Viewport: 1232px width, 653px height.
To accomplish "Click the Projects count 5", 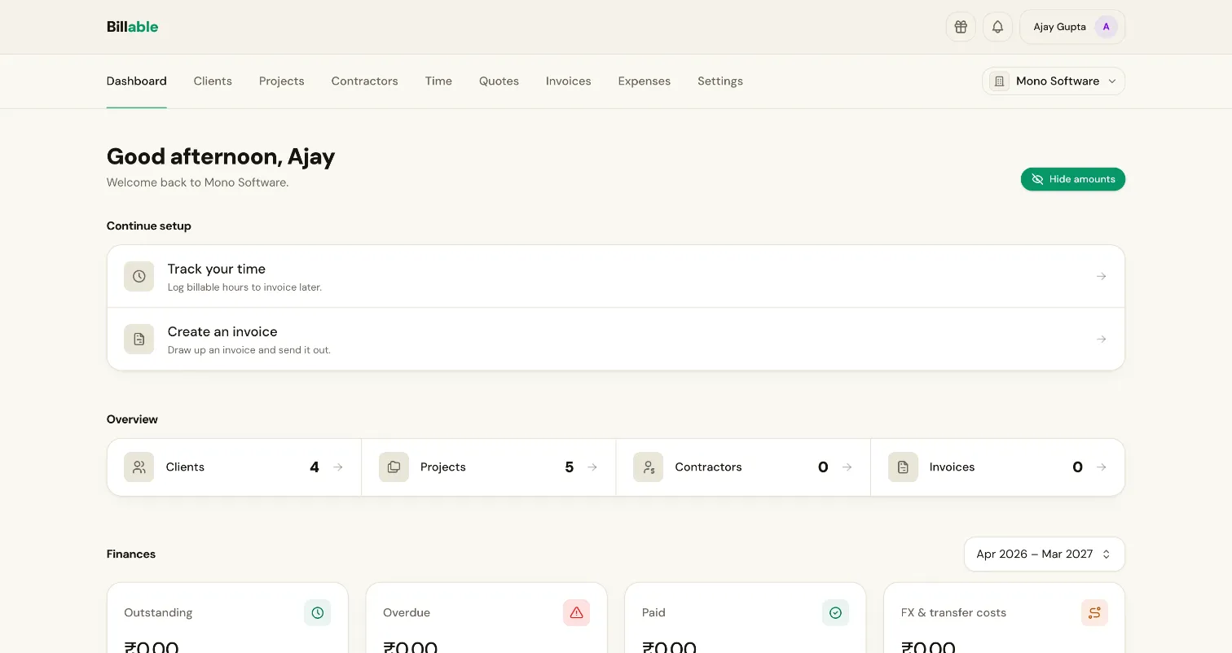I will [x=569, y=467].
